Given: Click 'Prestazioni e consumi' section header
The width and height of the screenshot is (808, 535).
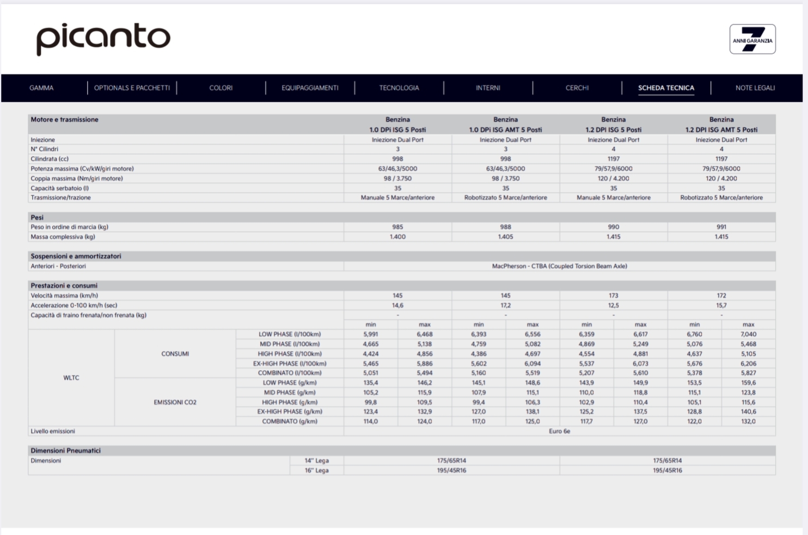Looking at the screenshot, I should click(x=64, y=285).
